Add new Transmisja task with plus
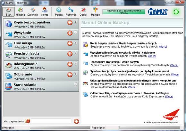The height and width of the screenshot is (131, 186). (x=70, y=43)
